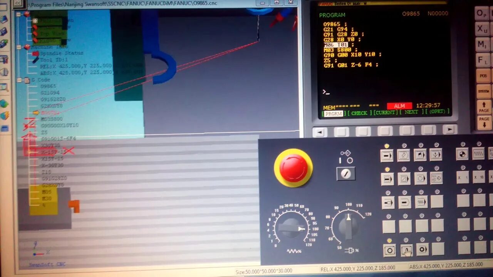Select EDIT mode button on machine panel

pos(404,155)
